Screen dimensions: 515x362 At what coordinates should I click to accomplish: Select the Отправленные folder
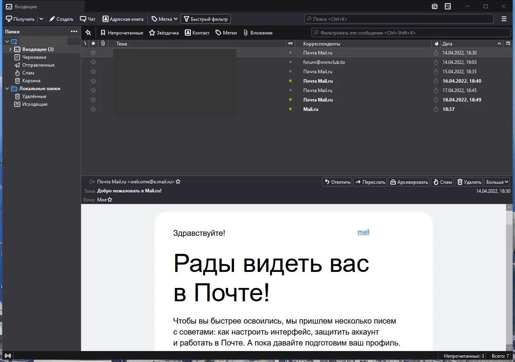coord(38,65)
